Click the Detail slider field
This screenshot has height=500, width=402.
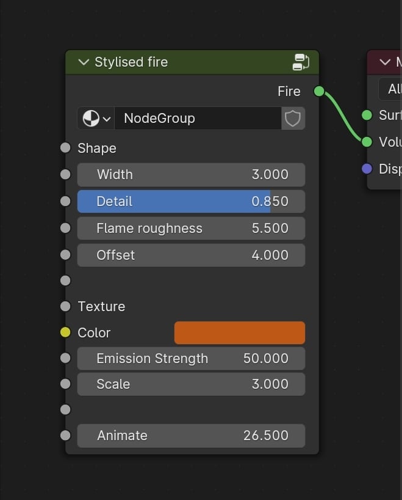click(191, 201)
